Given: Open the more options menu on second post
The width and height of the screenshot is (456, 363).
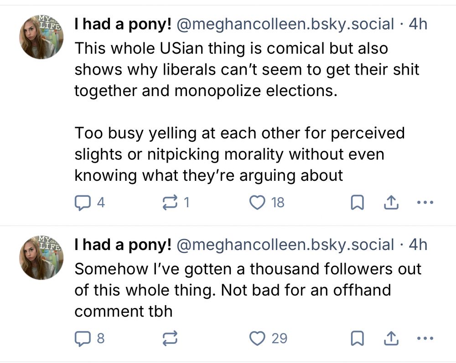Looking at the screenshot, I should pos(425,338).
